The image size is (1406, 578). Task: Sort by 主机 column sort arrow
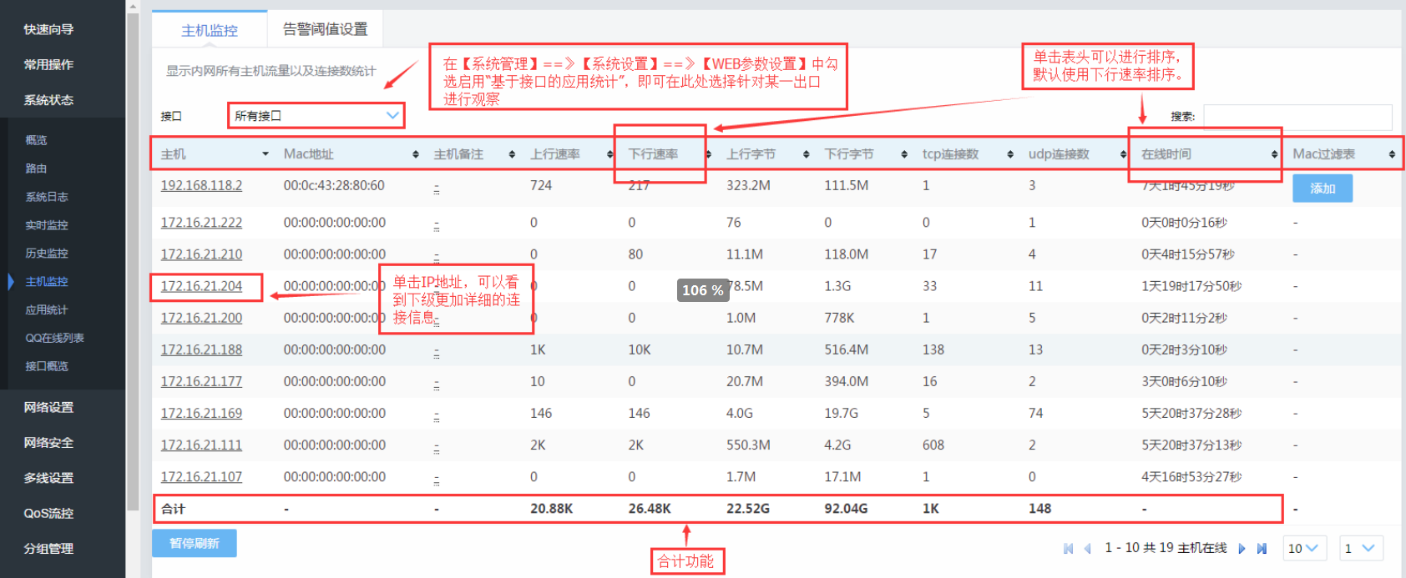pyautogui.click(x=266, y=154)
